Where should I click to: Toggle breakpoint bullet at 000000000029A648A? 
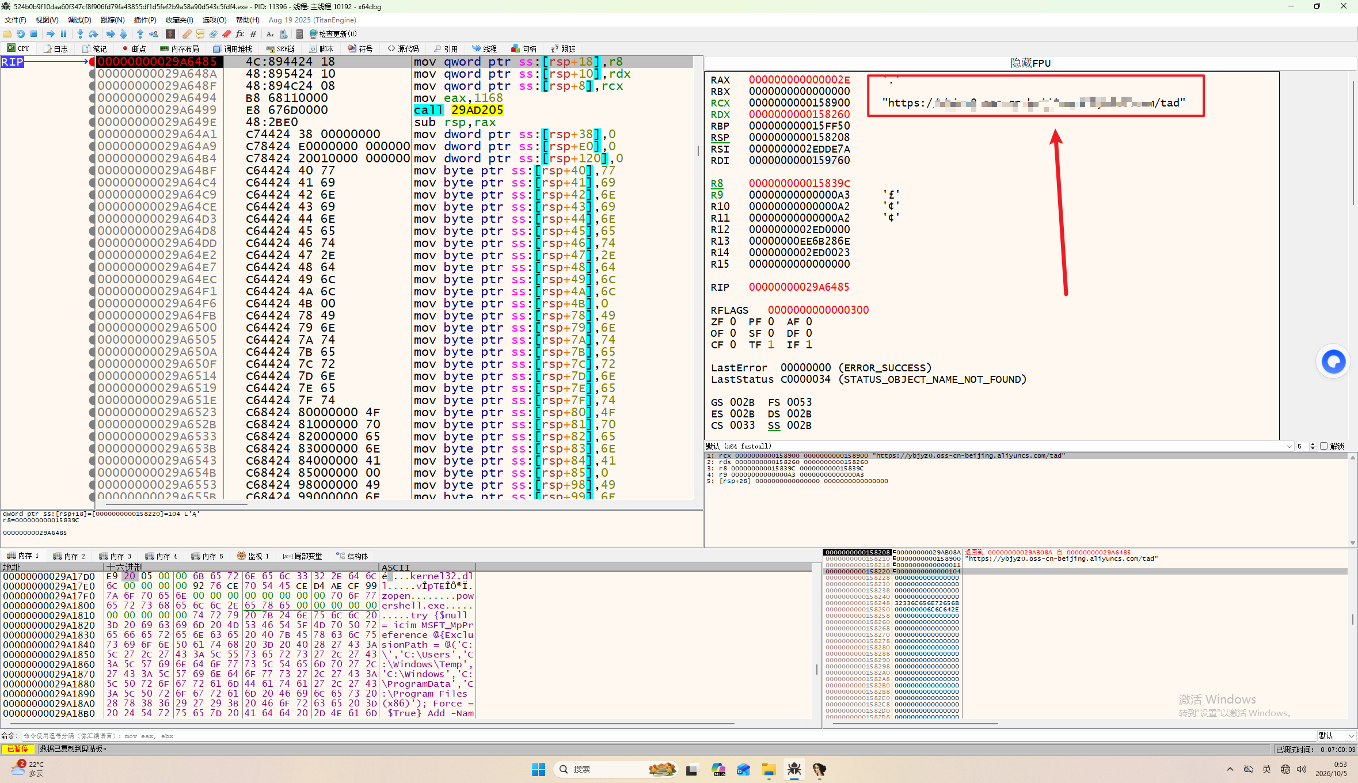point(92,74)
